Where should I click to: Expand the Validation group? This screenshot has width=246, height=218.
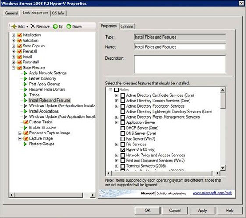tap(13, 41)
